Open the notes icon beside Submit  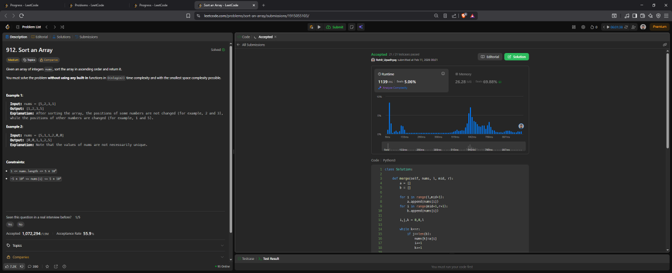[x=352, y=26]
